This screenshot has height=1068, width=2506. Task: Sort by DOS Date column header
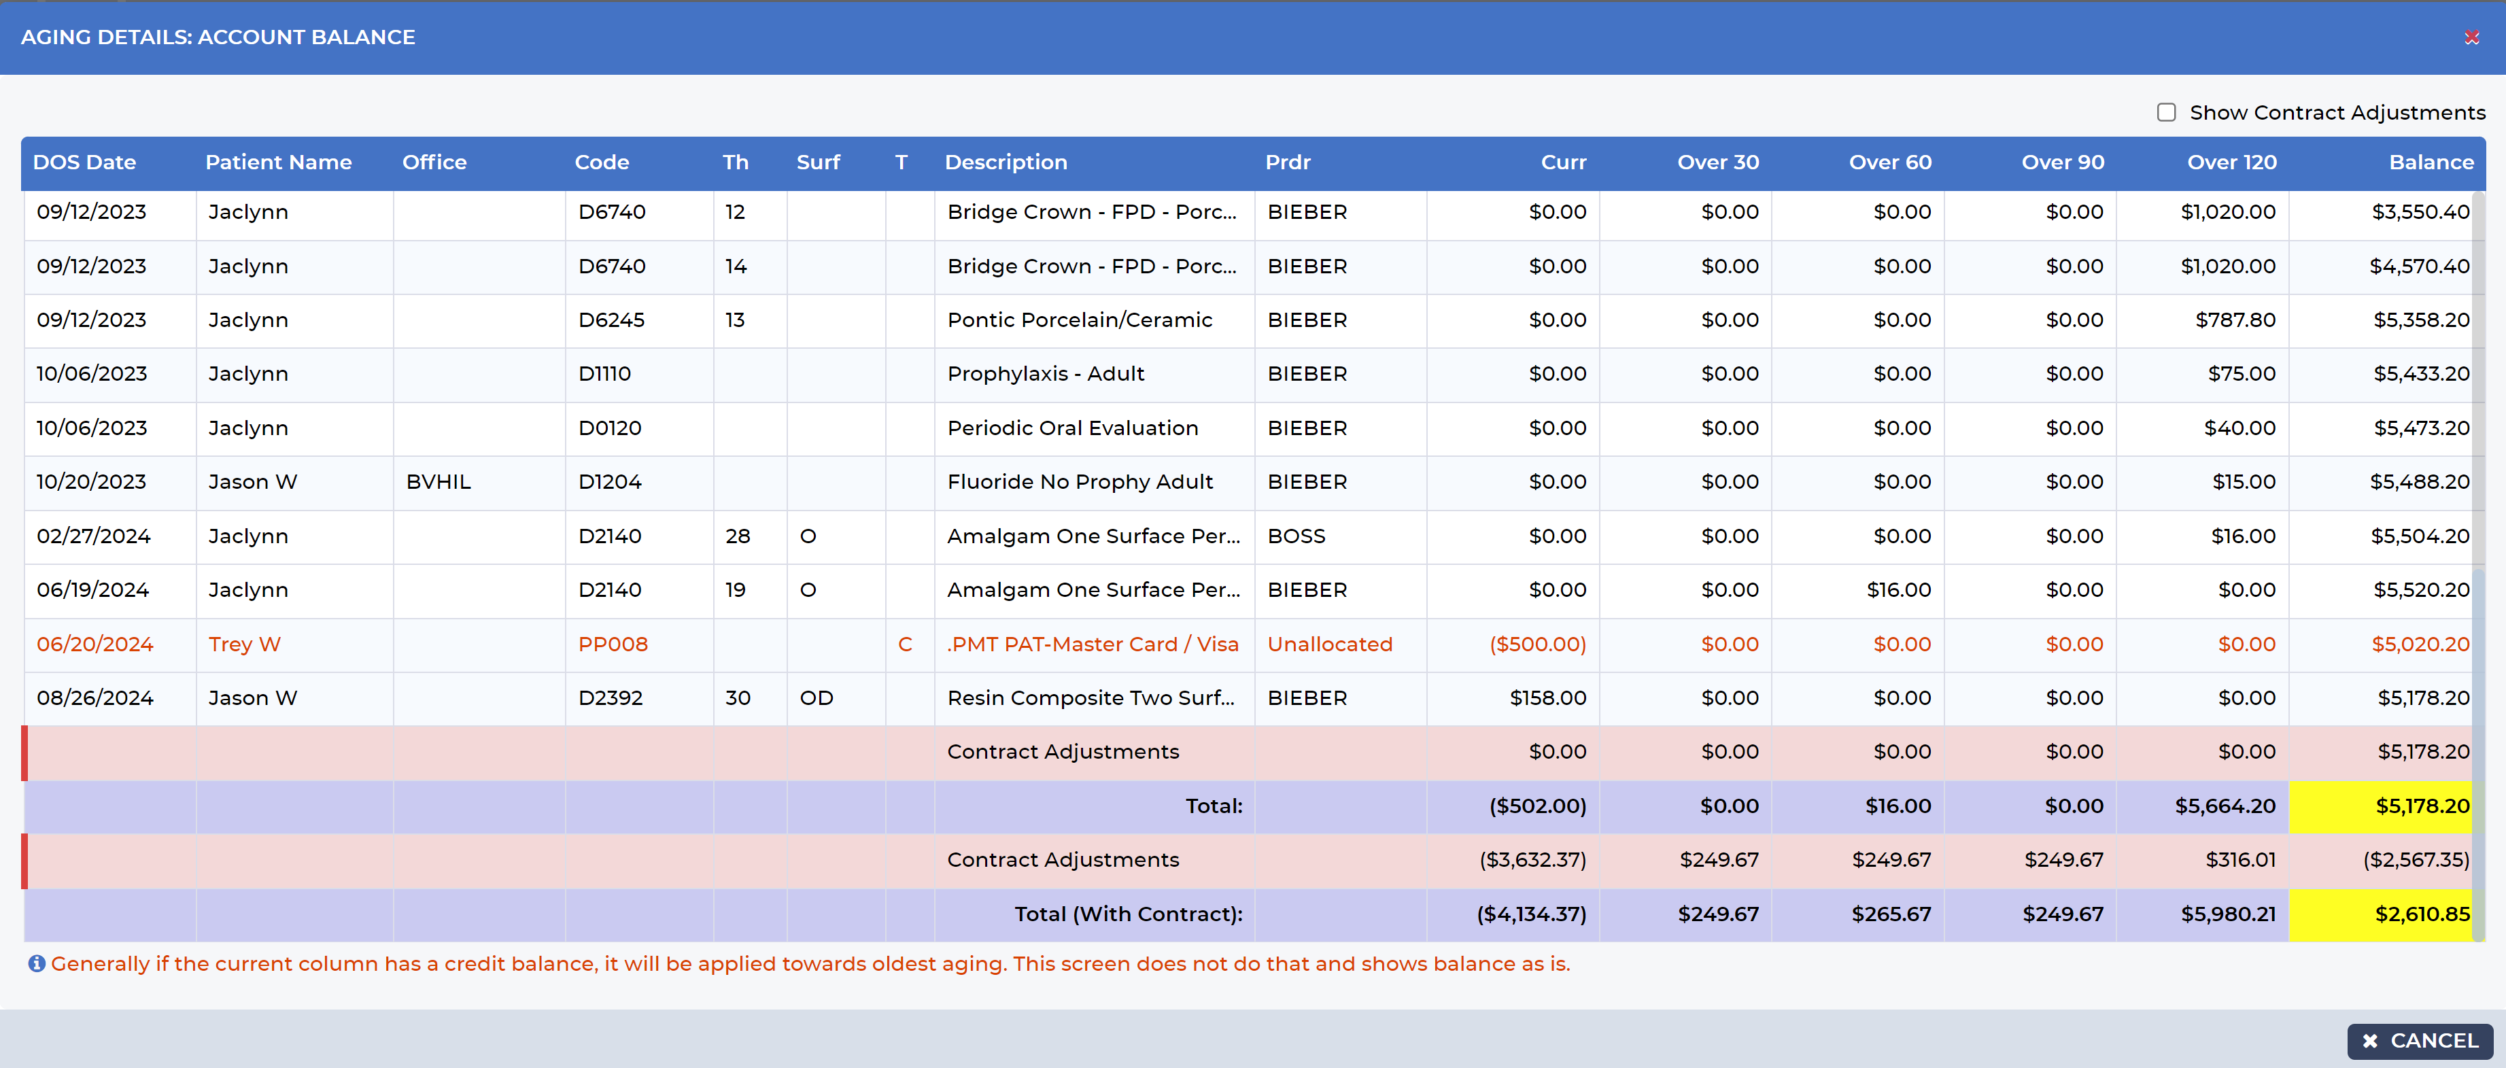coord(84,162)
